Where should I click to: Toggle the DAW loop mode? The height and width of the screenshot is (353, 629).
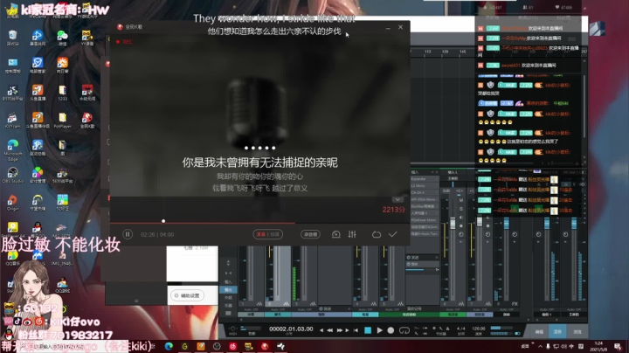tap(404, 330)
